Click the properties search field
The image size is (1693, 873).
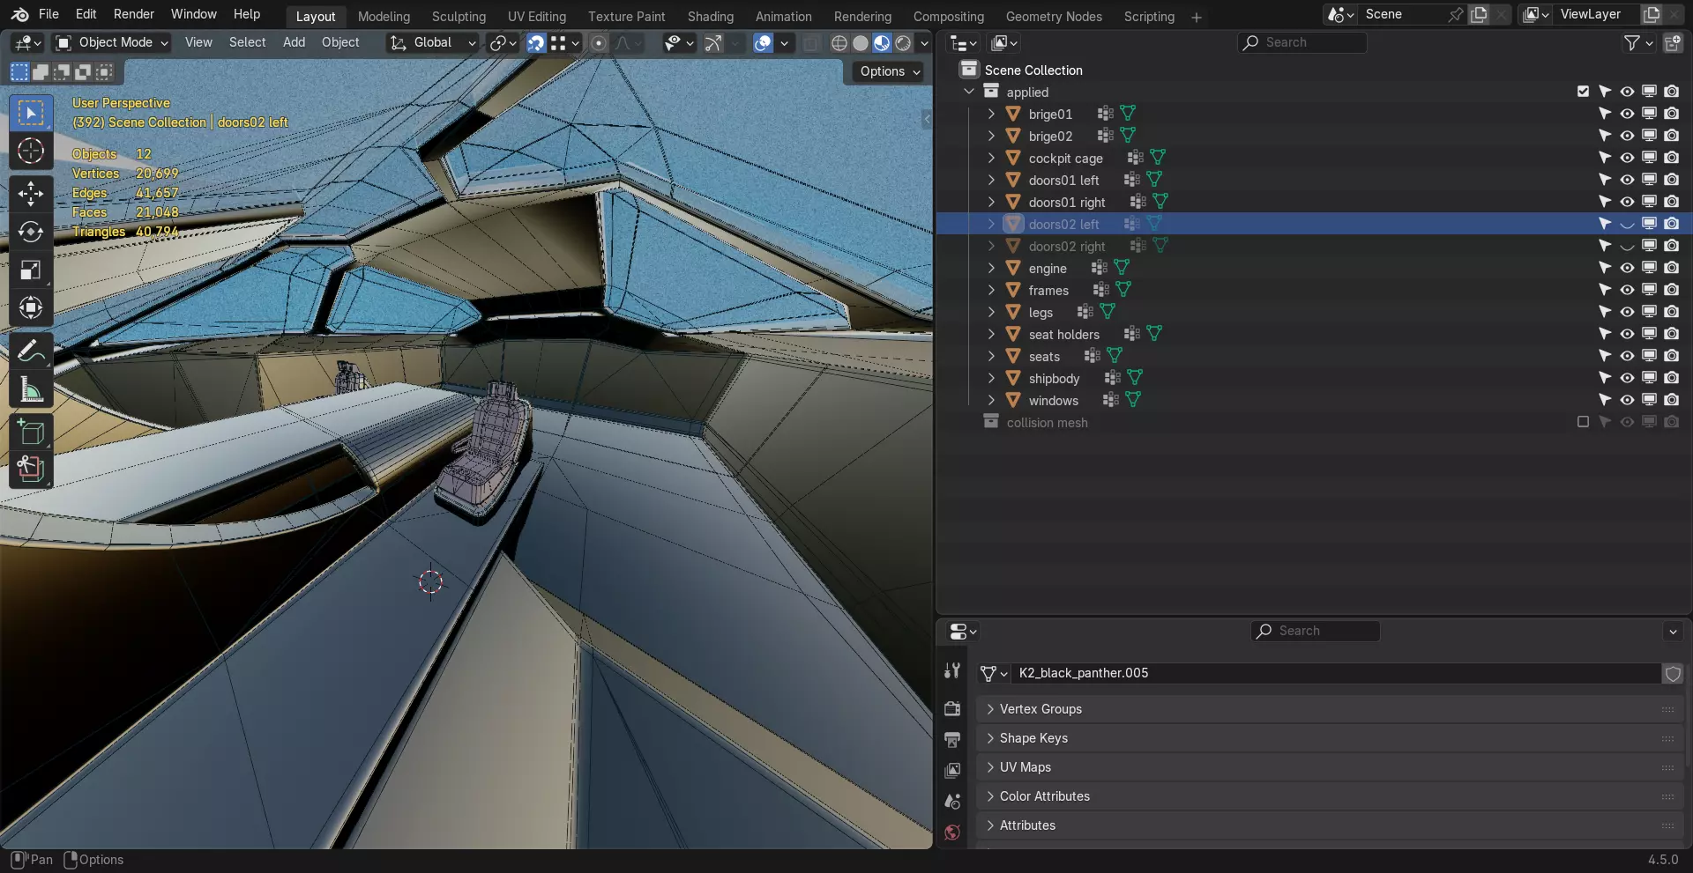[1316, 631]
